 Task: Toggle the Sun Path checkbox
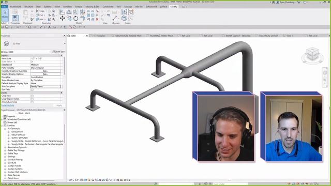[32, 89]
